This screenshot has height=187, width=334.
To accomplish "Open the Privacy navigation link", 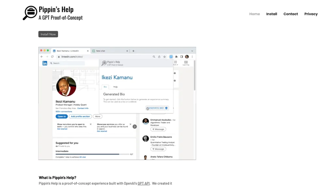I will tap(311, 14).
